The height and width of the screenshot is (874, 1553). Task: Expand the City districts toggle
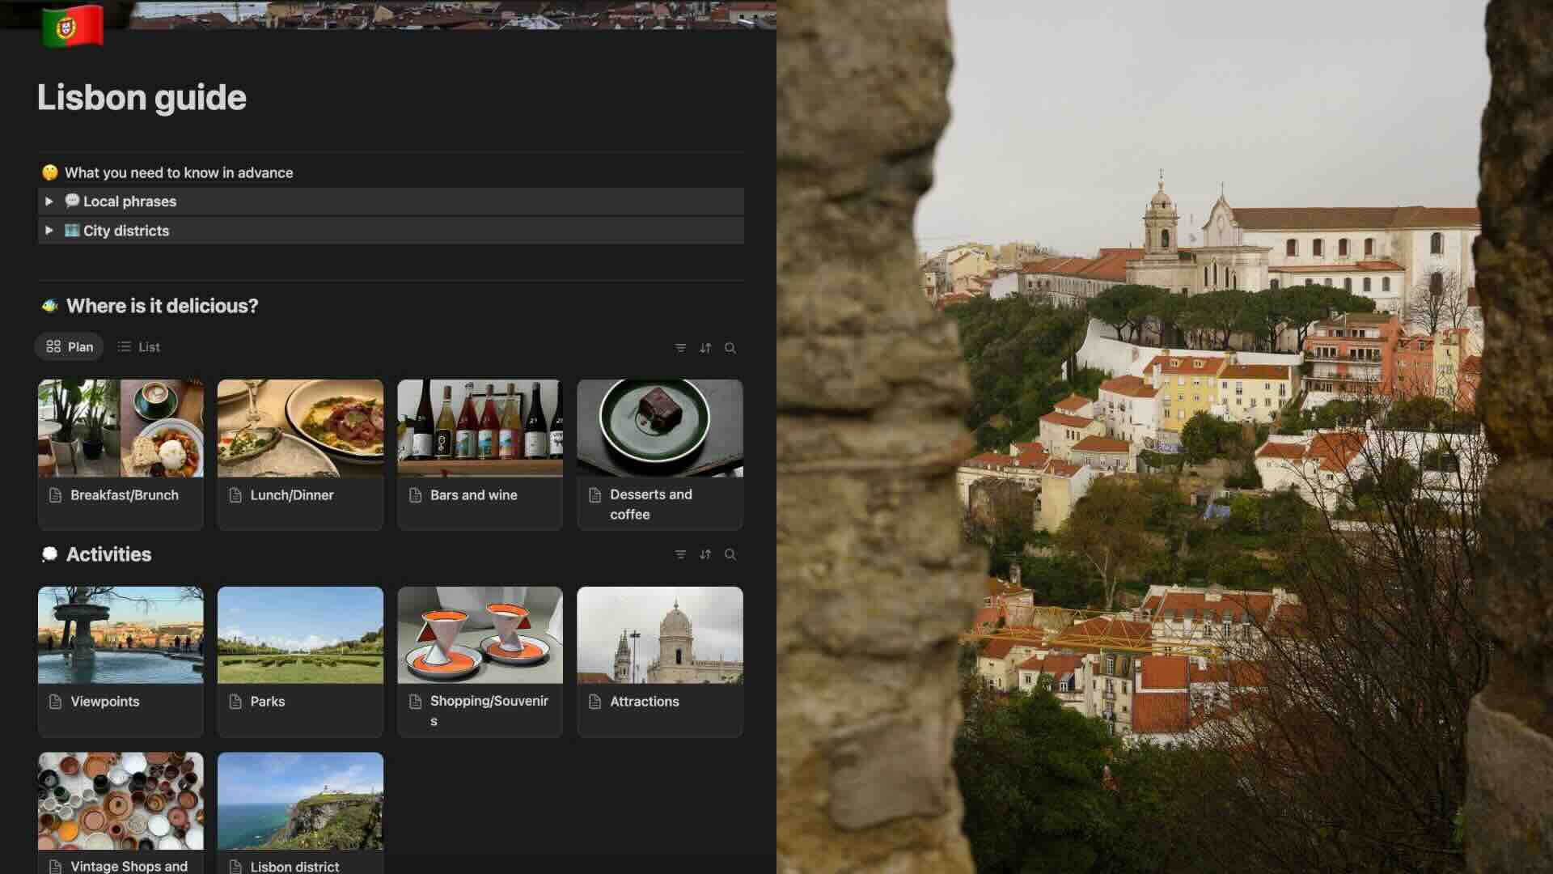point(49,231)
